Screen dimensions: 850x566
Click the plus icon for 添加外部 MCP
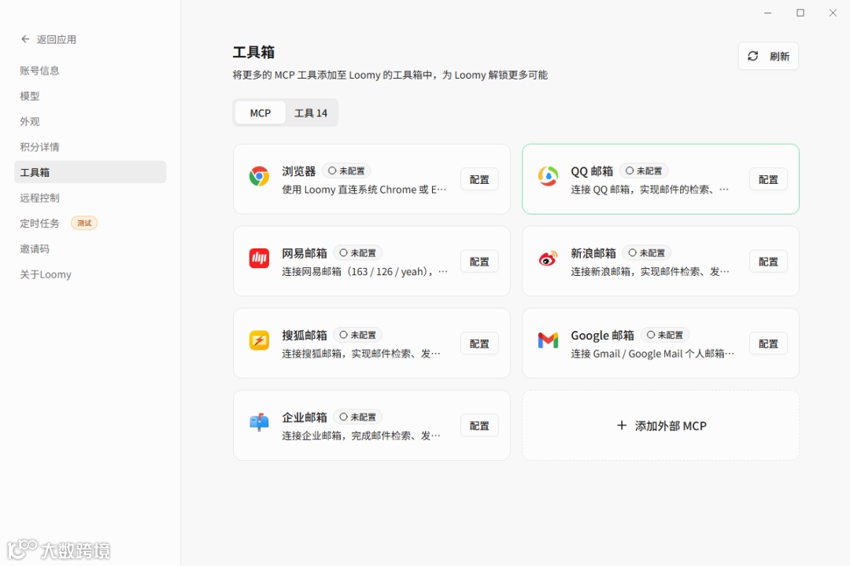(622, 426)
